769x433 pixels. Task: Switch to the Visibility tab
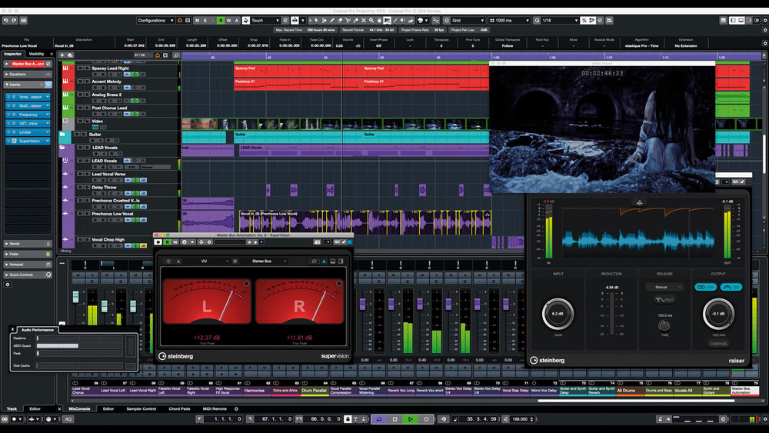[x=37, y=54]
